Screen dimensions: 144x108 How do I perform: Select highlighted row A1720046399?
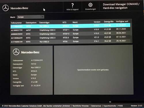tap(70, 26)
